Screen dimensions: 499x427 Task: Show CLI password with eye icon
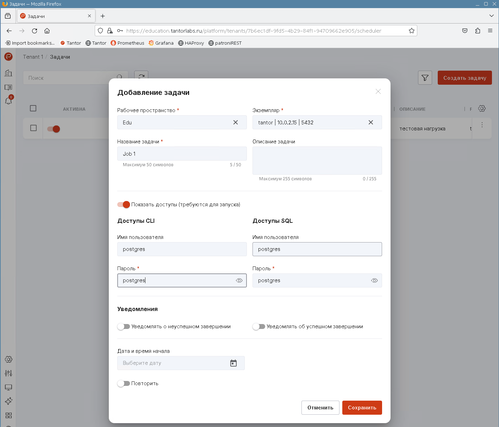pyautogui.click(x=239, y=280)
